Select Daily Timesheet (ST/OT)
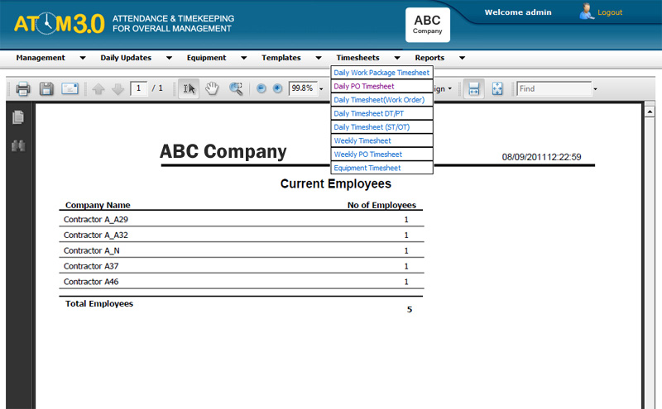This screenshot has width=662, height=409. tap(381, 127)
